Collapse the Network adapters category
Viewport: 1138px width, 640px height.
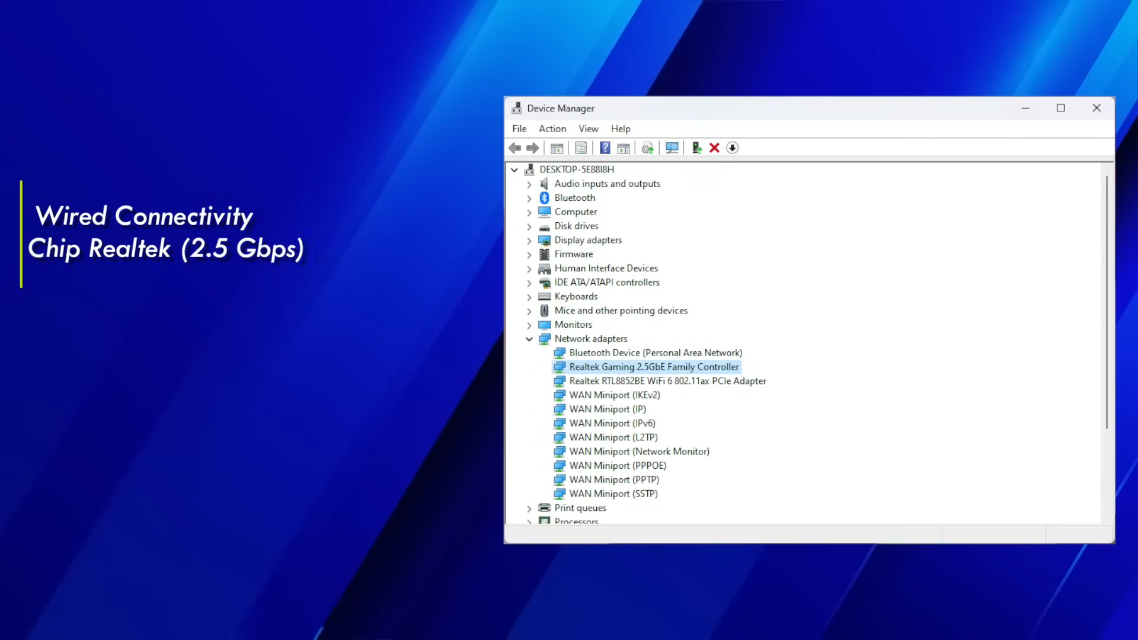[x=529, y=339]
